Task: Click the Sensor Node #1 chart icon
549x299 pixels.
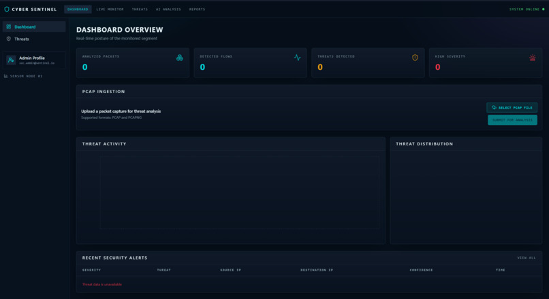Action: (x=5, y=76)
